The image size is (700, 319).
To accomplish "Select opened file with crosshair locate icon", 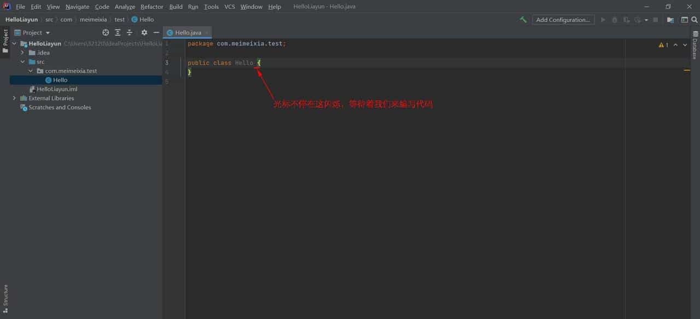I will tap(106, 32).
